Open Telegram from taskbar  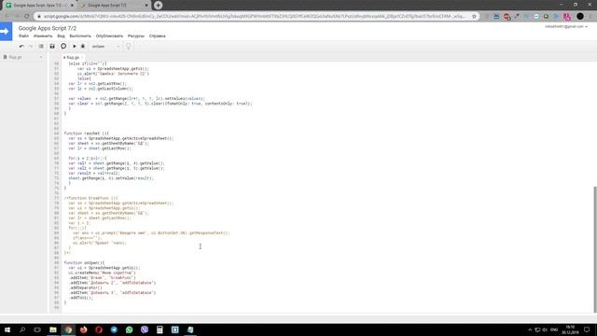114,329
